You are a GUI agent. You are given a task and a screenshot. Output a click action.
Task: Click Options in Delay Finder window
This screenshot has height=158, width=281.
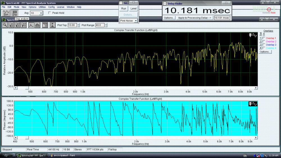coord(169,18)
